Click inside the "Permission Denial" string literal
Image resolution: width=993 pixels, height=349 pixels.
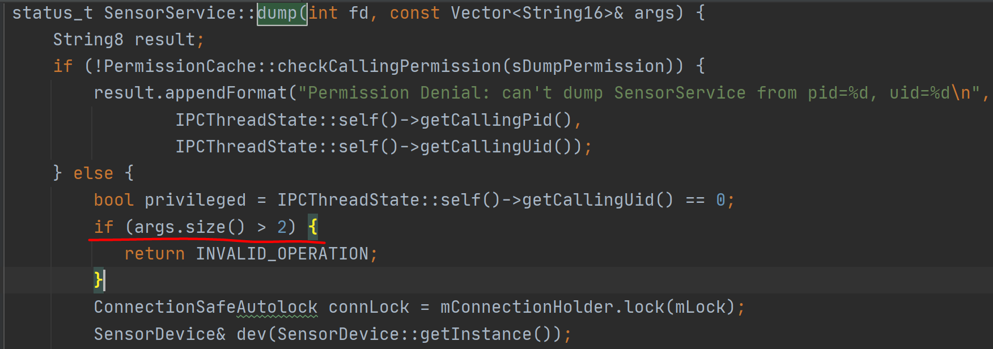point(397,93)
